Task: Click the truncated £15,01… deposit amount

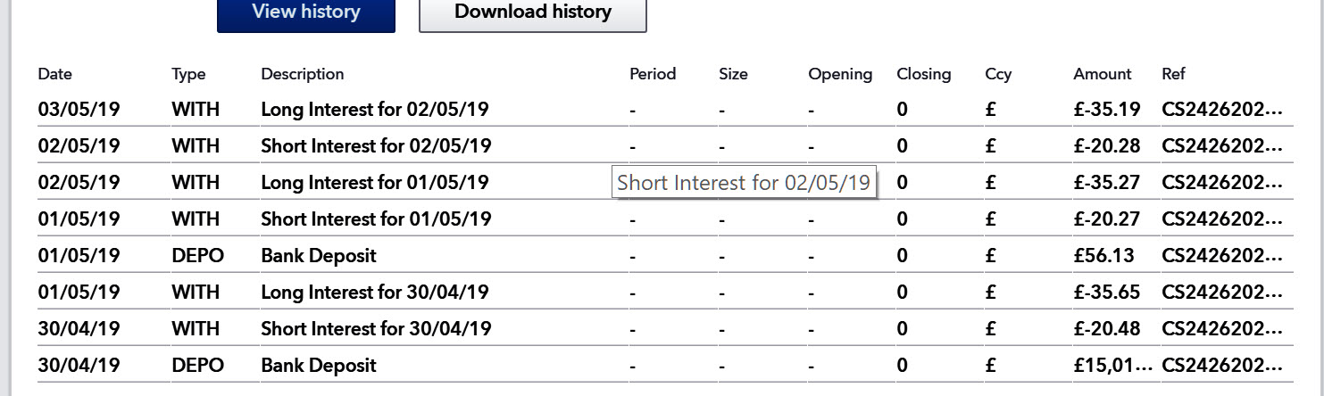Action: click(x=1112, y=366)
